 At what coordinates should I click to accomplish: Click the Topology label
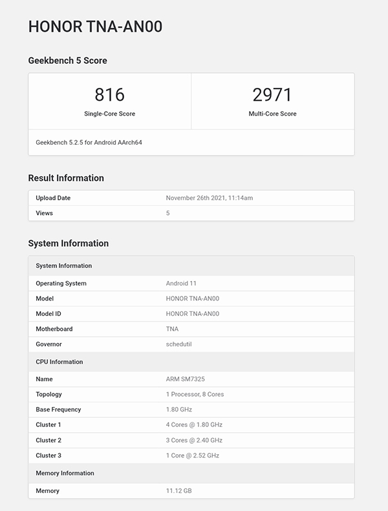click(x=48, y=394)
